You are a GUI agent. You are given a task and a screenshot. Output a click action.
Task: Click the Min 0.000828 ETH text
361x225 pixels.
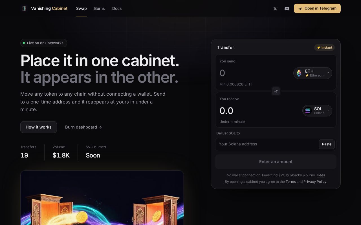click(235, 84)
